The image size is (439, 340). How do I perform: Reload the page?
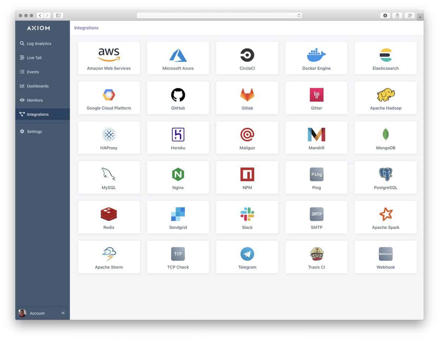(x=299, y=16)
